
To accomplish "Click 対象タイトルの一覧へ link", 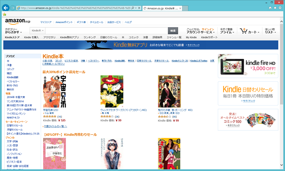I will pyautogui.click(x=55, y=126).
